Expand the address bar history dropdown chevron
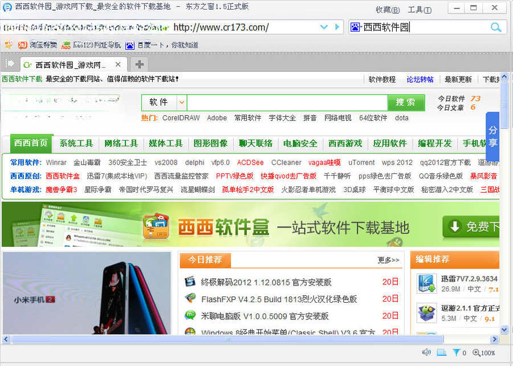This screenshot has width=513, height=366. point(324,27)
